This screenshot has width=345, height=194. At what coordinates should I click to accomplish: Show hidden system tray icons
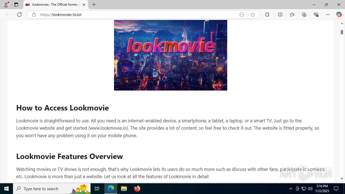291,189
